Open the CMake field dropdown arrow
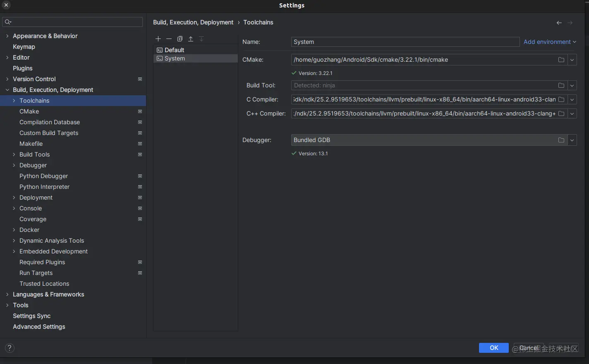 (x=572, y=60)
